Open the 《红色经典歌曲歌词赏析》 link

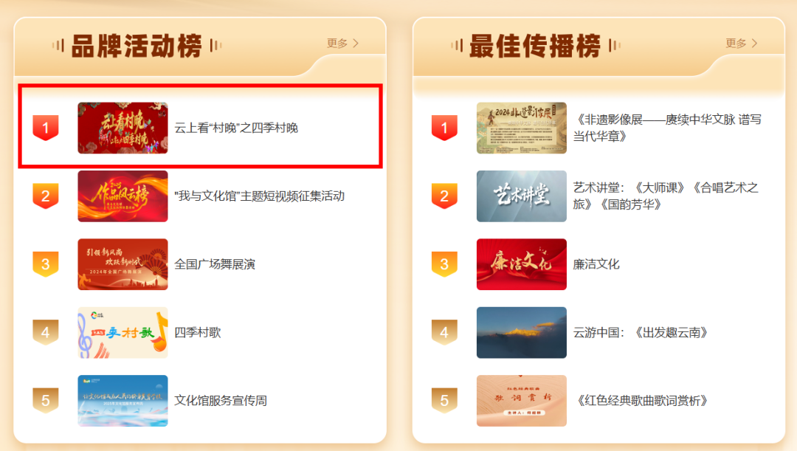pyautogui.click(x=643, y=401)
